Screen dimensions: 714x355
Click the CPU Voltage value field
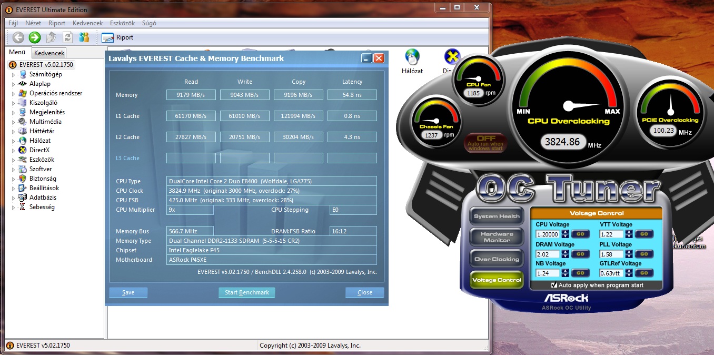(x=548, y=234)
